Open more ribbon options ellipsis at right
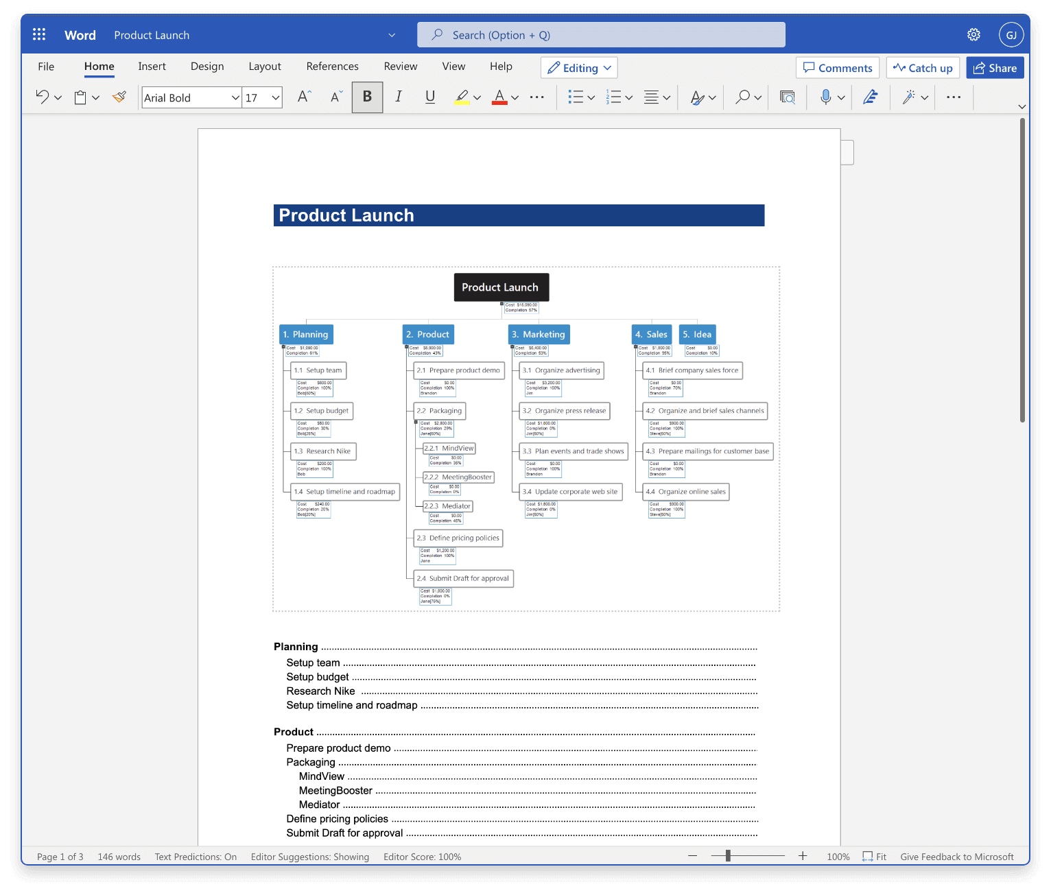Screen dimensions: 1051x893 pos(954,97)
